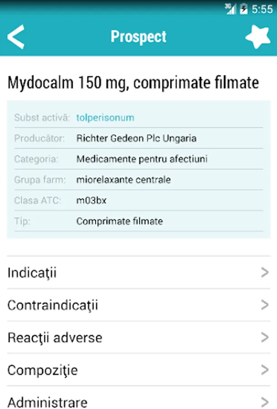Image resolution: width=277 pixels, height=409 pixels.
Task: Open the tolperisonum active substance link
Action: pyautogui.click(x=105, y=118)
